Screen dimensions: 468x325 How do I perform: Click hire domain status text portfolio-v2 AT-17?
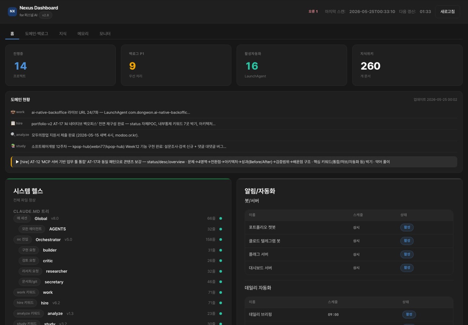pos(123,124)
